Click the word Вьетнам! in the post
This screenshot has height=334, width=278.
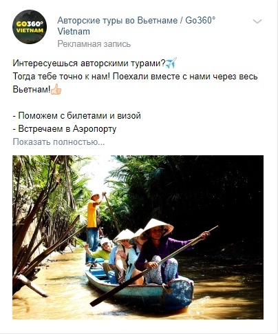32,89
